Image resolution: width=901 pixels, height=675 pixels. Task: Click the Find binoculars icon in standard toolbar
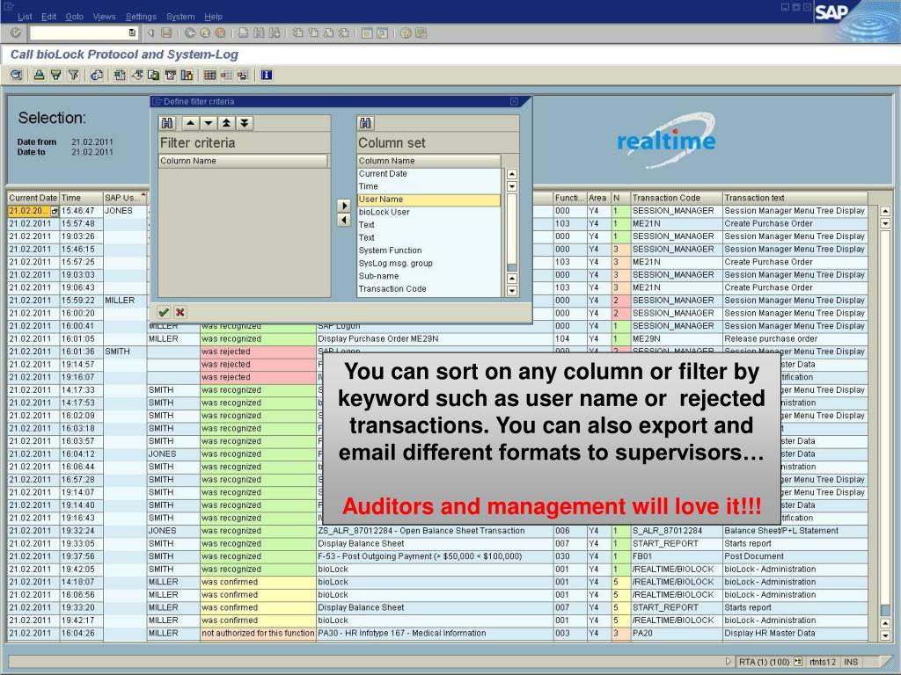click(259, 33)
